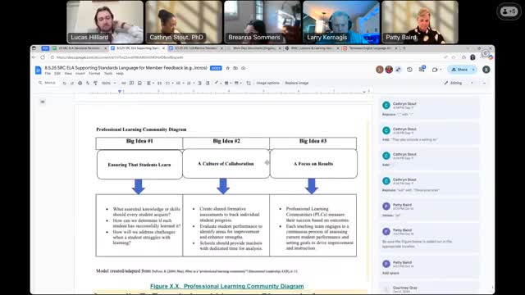The width and height of the screenshot is (525, 295).
Task: Click the Print icon in the toolbar
Action: [x=80, y=83]
